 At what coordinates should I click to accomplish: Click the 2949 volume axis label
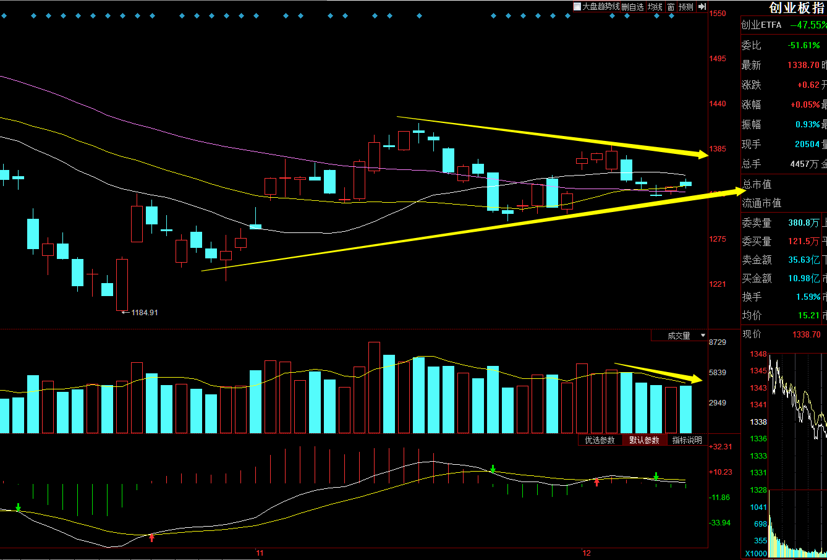click(718, 403)
